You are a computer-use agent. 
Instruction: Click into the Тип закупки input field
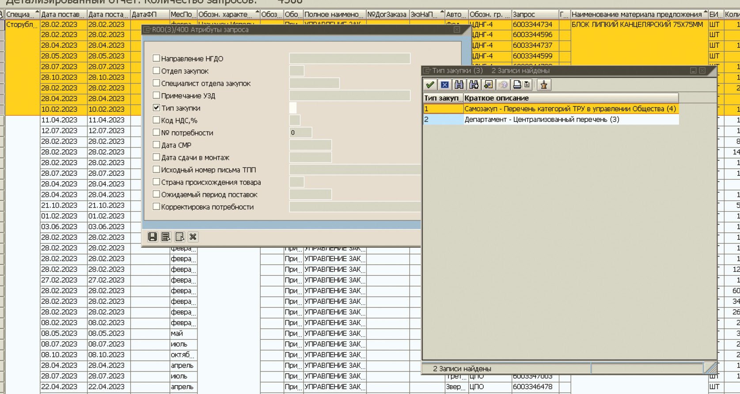click(x=293, y=108)
